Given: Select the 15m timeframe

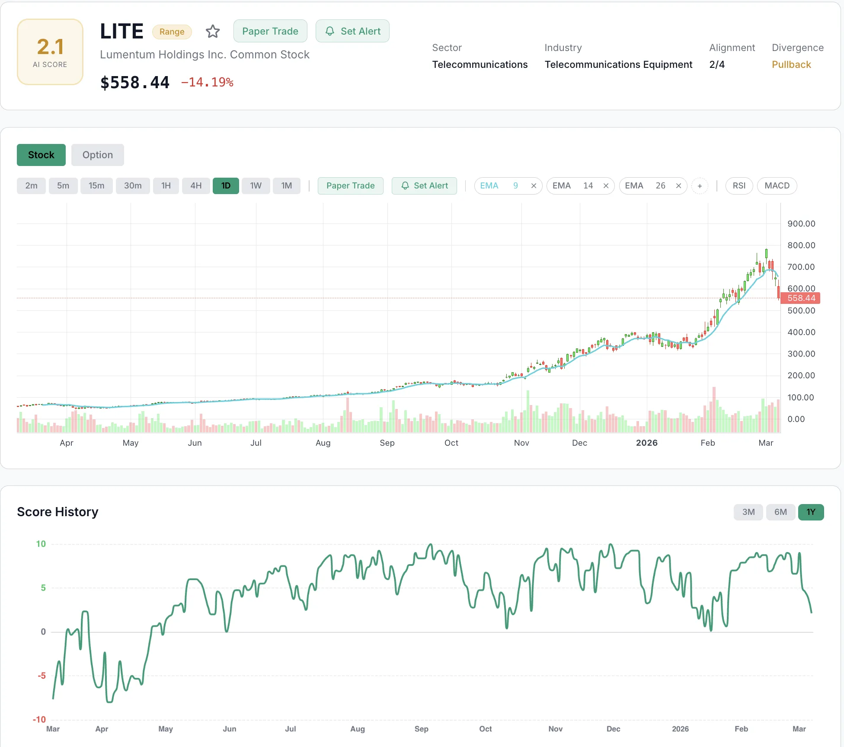Looking at the screenshot, I should click(96, 186).
